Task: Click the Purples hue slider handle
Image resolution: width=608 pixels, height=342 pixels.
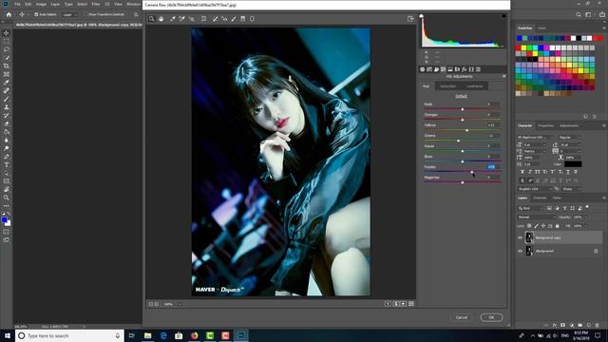Action: coord(472,172)
